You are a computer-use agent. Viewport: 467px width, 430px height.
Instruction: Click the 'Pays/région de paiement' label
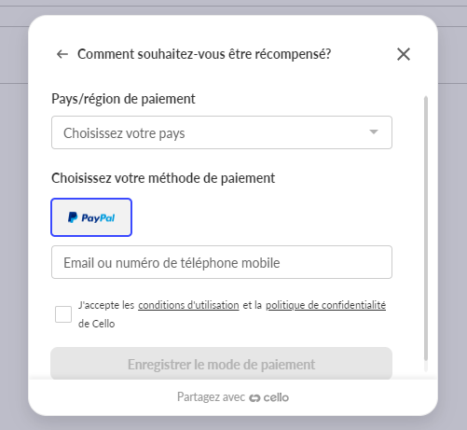pos(123,99)
